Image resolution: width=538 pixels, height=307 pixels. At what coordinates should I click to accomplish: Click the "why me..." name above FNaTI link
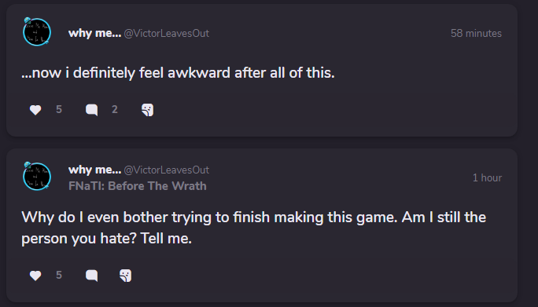pyautogui.click(x=94, y=170)
